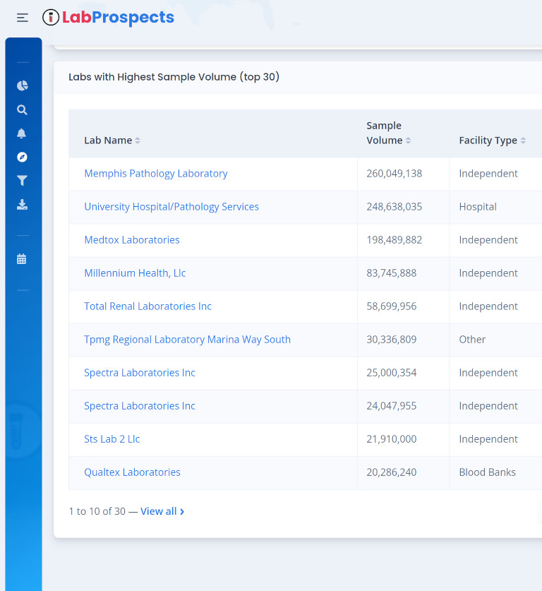Image resolution: width=542 pixels, height=591 pixels.
Task: Select the compass explore icon
Action: click(x=22, y=157)
